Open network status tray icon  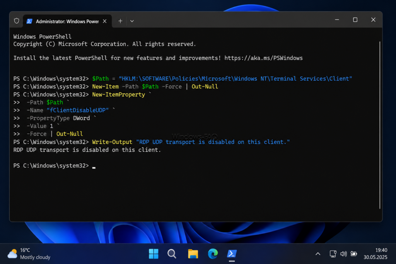coord(333,254)
